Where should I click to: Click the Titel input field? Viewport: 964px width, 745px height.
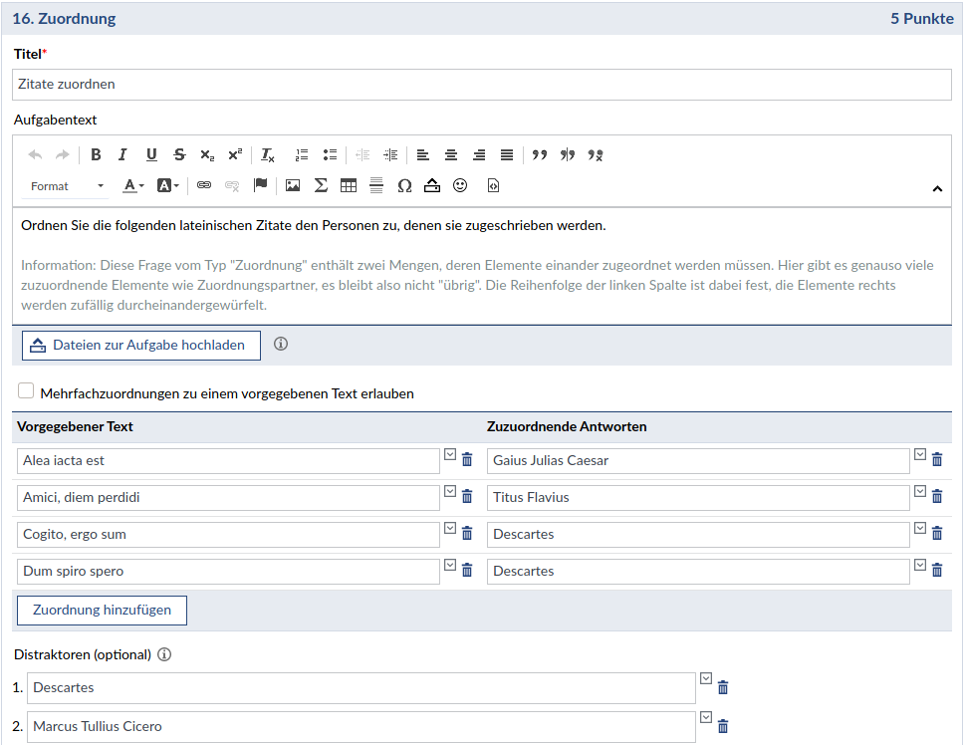point(483,85)
